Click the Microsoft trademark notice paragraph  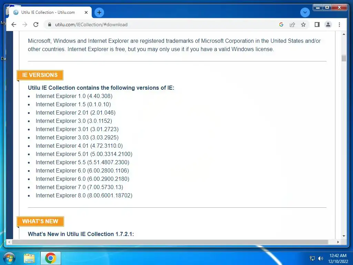(174, 45)
